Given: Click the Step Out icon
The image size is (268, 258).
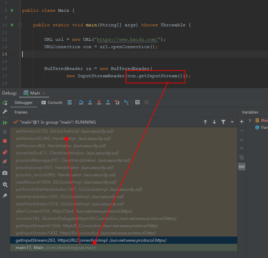Looking at the screenshot, I should pyautogui.click(x=108, y=102).
